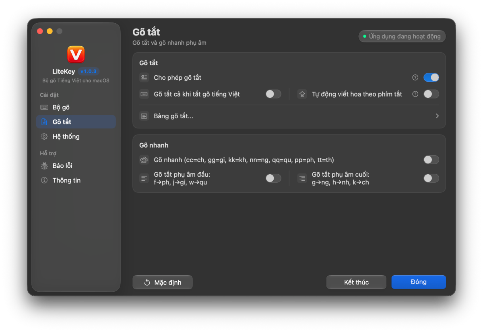
Task: Click right-align icon for Gõ tắt phụ âm cuối
Action: click(302, 178)
